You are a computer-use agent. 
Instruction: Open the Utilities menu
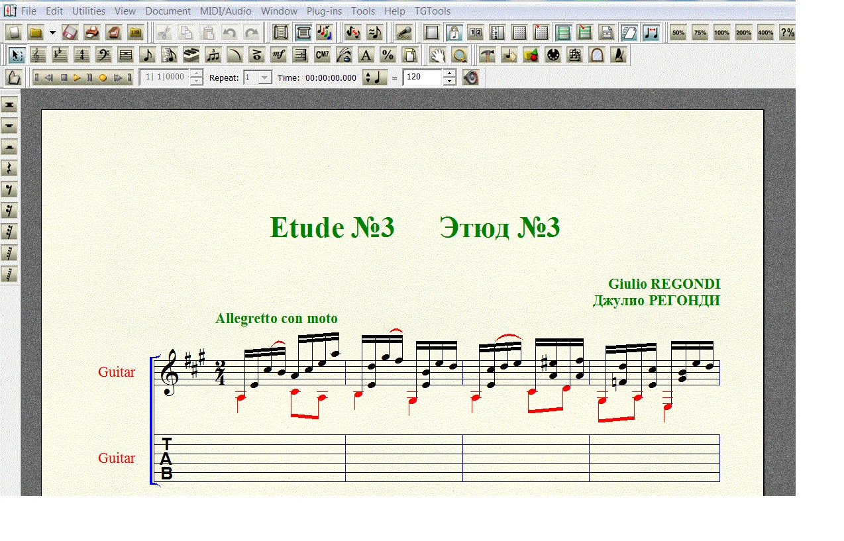[89, 11]
